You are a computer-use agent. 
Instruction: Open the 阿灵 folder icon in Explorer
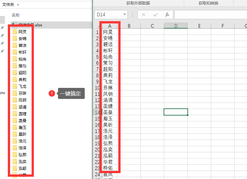(15, 32)
